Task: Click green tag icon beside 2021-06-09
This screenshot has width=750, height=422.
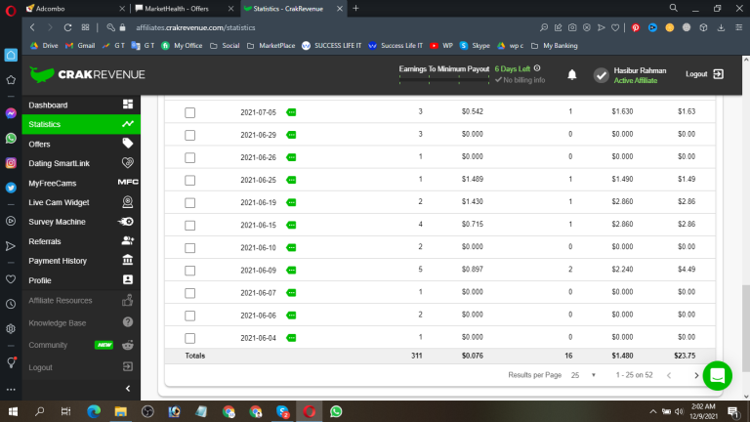Action: [291, 271]
